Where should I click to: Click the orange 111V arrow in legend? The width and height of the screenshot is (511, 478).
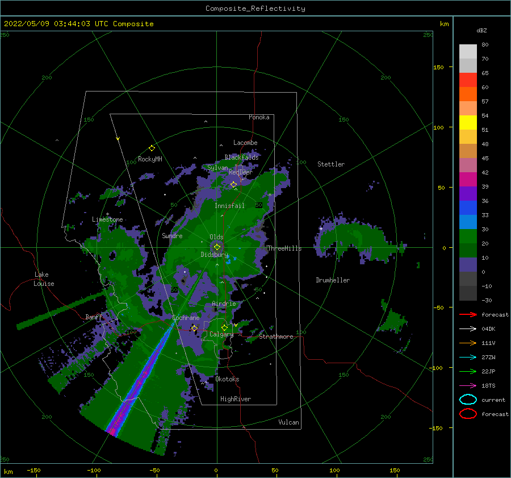point(468,343)
